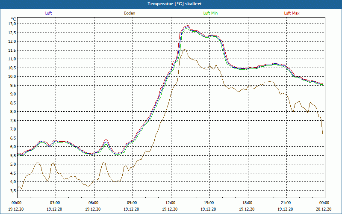
Task: Click the 12,0 y-axis value
Action: pyautogui.click(x=12, y=42)
